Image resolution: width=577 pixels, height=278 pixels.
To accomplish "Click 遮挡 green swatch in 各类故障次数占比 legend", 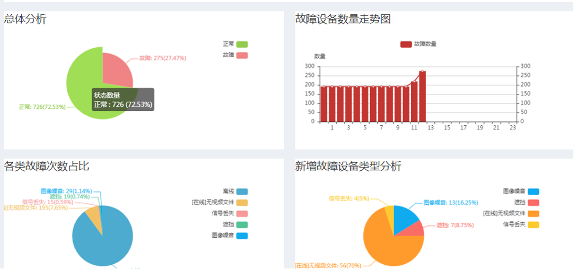I will tap(242, 224).
